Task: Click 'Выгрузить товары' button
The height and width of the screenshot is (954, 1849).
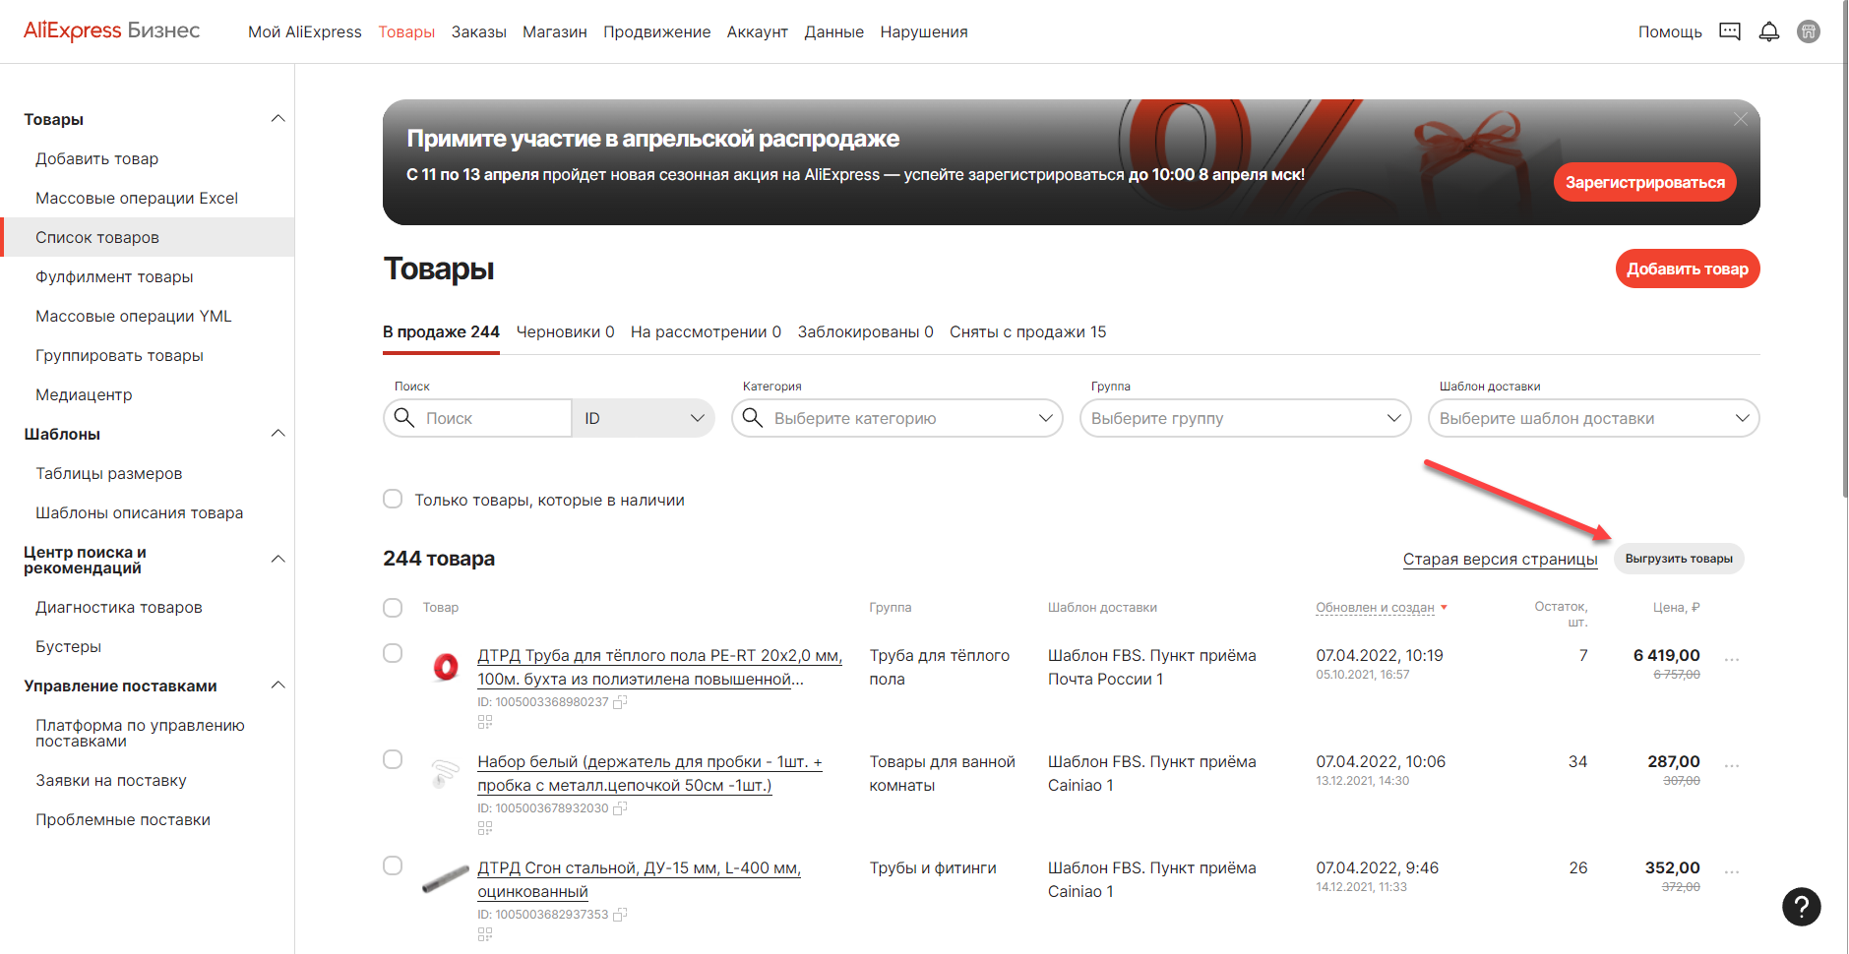Action: coord(1679,559)
